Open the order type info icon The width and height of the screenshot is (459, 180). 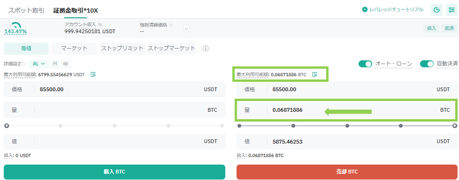206,49
